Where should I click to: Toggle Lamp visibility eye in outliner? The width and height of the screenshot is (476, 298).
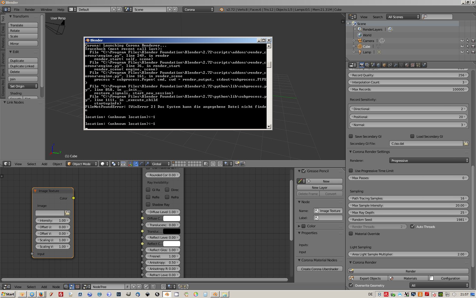pyautogui.click(x=462, y=52)
